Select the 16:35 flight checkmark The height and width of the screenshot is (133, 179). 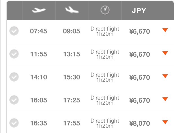[x=14, y=123]
